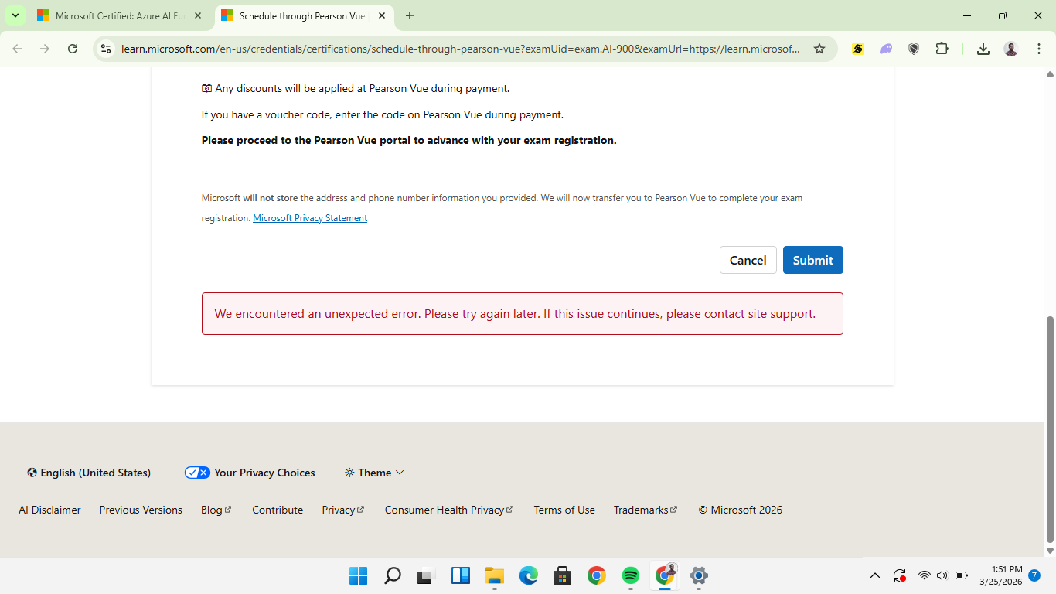Bookmark this page with the star icon

819,49
